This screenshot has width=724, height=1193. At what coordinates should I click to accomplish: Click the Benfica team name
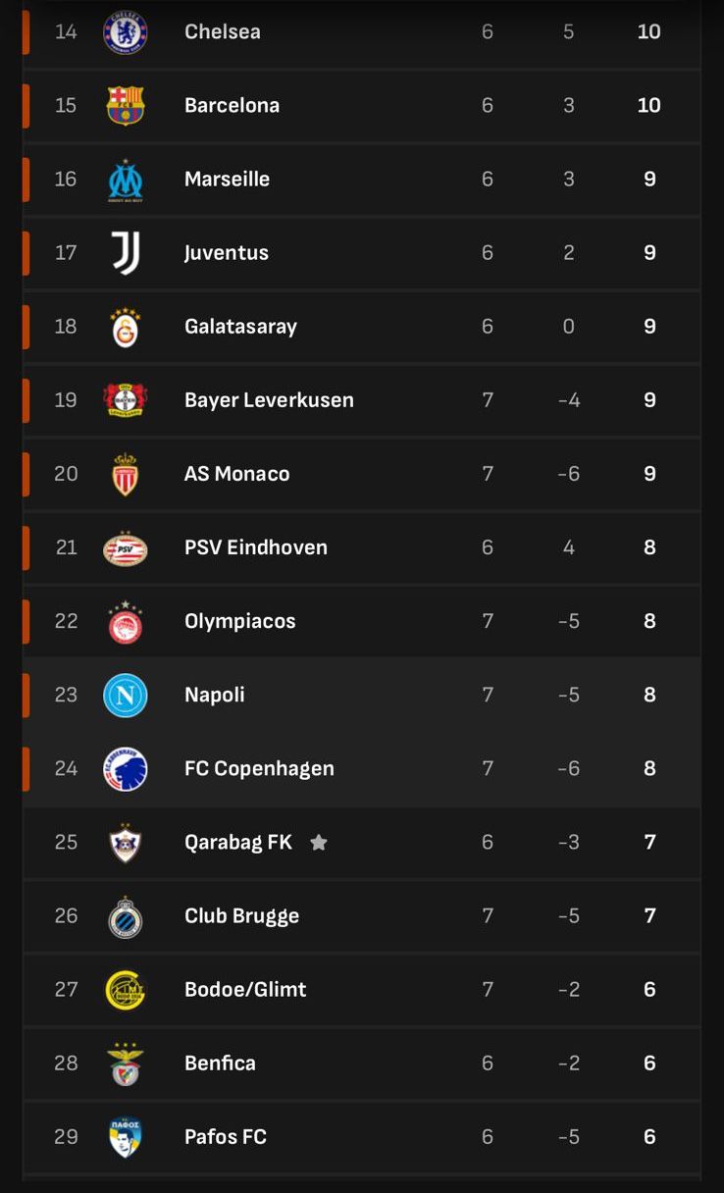[220, 1063]
